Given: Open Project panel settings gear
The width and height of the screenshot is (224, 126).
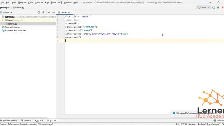Looking at the screenshot, I should 49,13.
